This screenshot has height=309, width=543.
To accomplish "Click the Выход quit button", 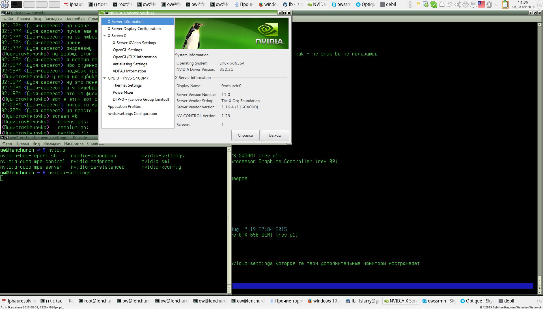I will 275,135.
